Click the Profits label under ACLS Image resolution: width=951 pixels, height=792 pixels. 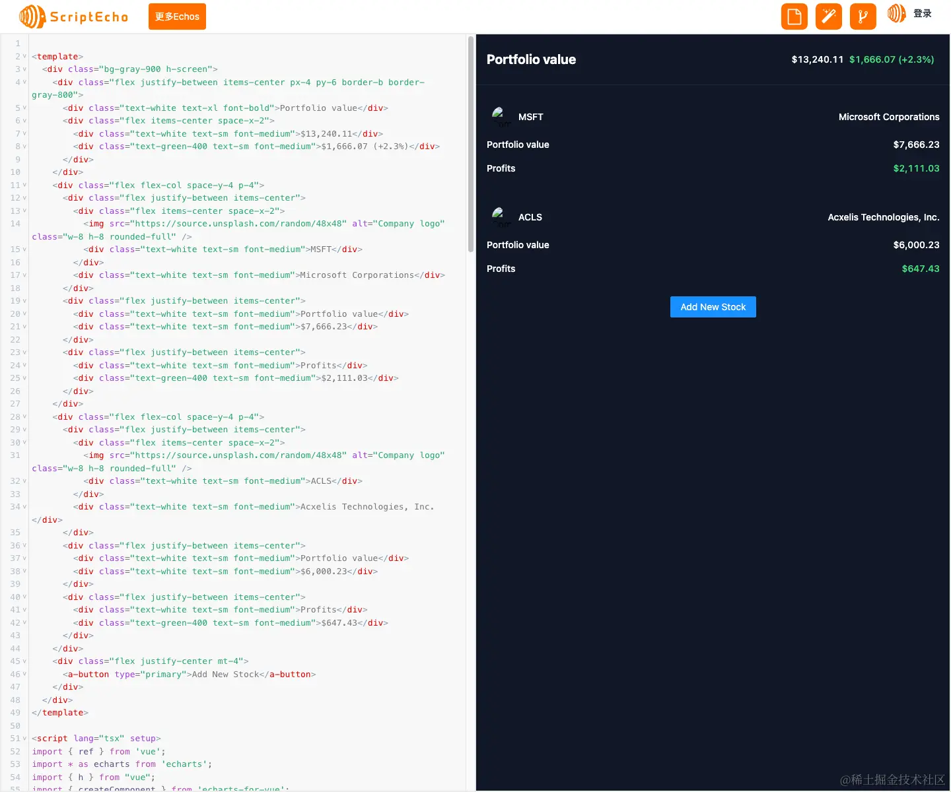tap(501, 269)
